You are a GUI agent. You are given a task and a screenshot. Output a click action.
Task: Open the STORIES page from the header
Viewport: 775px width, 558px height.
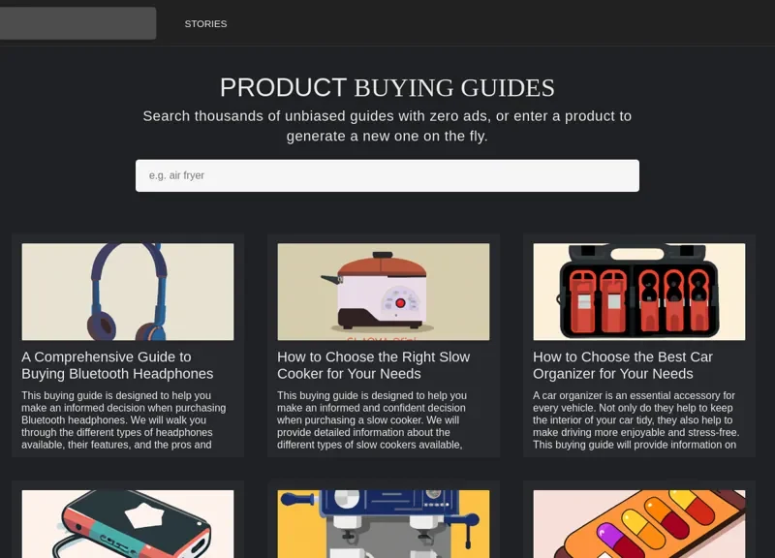pos(205,23)
